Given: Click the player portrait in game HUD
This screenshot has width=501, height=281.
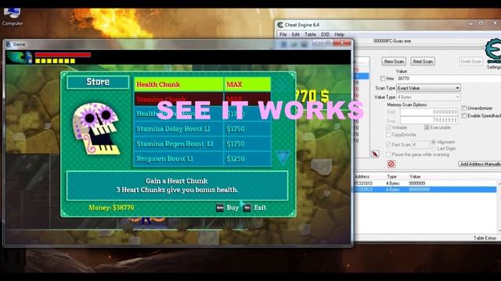Looking at the screenshot, I should coord(19,57).
